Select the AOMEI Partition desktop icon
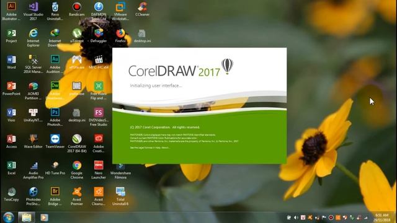Screen dimensions: 397x223 tap(33, 90)
